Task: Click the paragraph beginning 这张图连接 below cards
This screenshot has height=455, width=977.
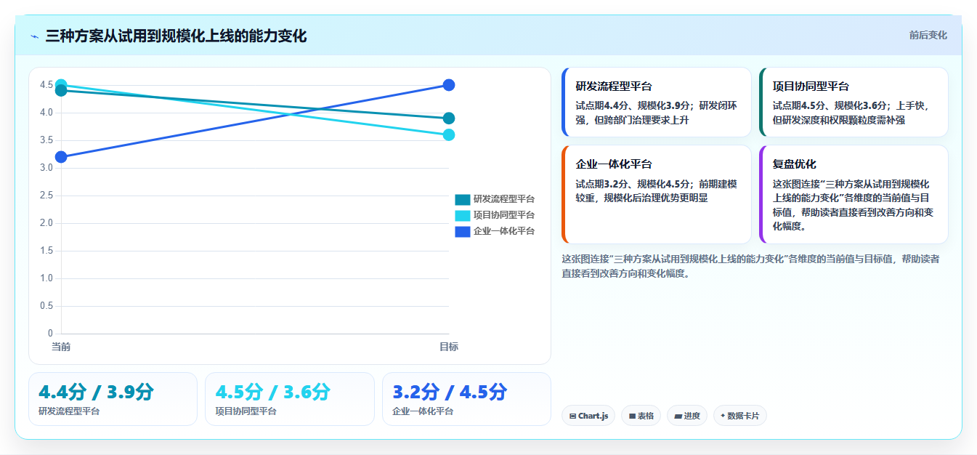Action: [750, 266]
